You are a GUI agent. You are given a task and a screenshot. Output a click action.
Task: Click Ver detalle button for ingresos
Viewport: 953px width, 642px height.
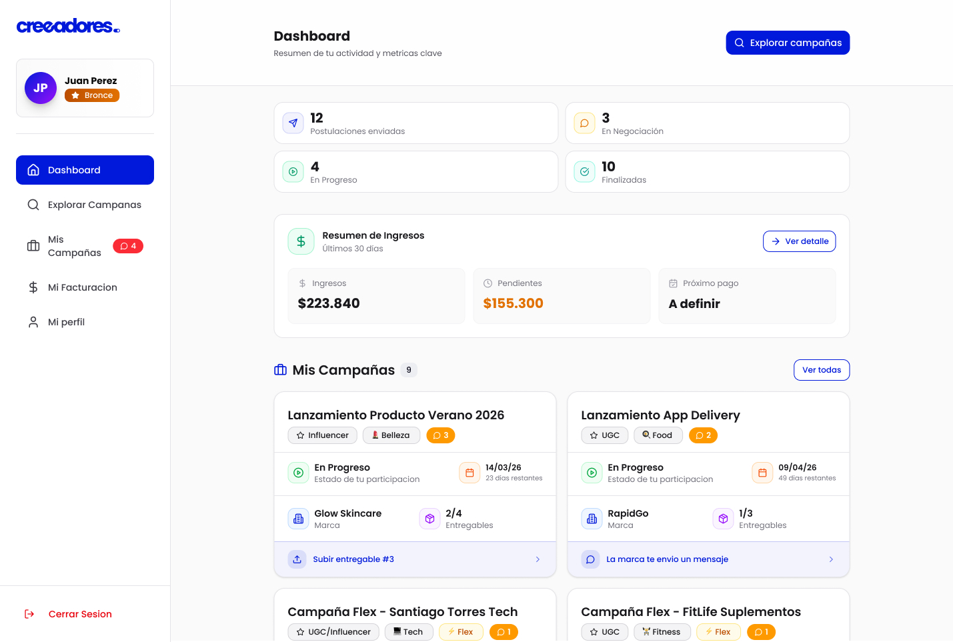(x=799, y=241)
